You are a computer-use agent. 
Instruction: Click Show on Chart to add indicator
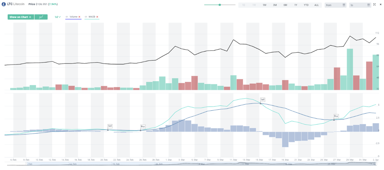pos(20,17)
